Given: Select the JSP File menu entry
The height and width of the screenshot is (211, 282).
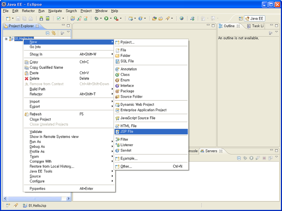Looking at the screenshot, I should 151,132.
